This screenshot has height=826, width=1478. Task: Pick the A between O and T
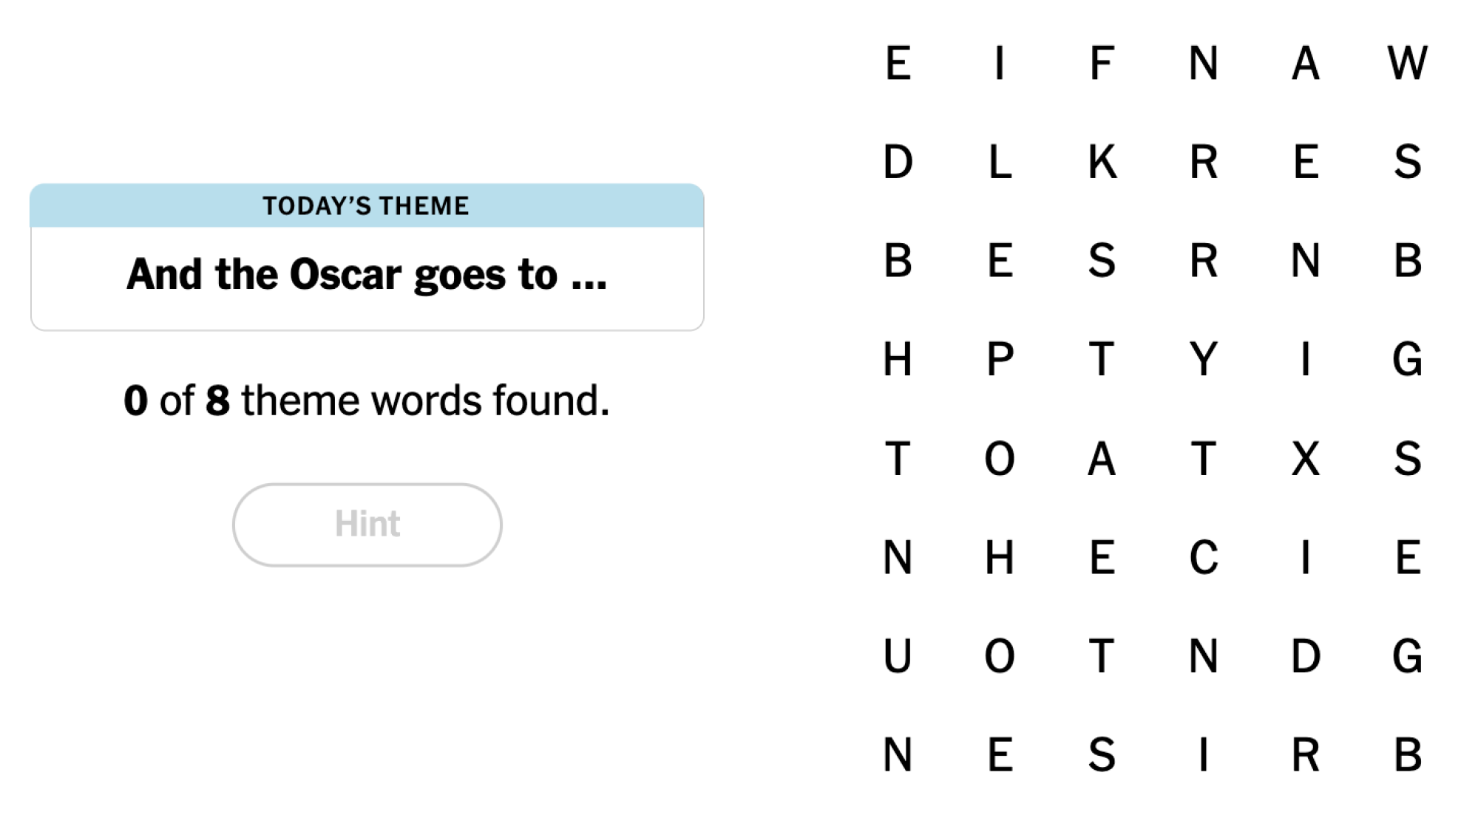point(1102,458)
